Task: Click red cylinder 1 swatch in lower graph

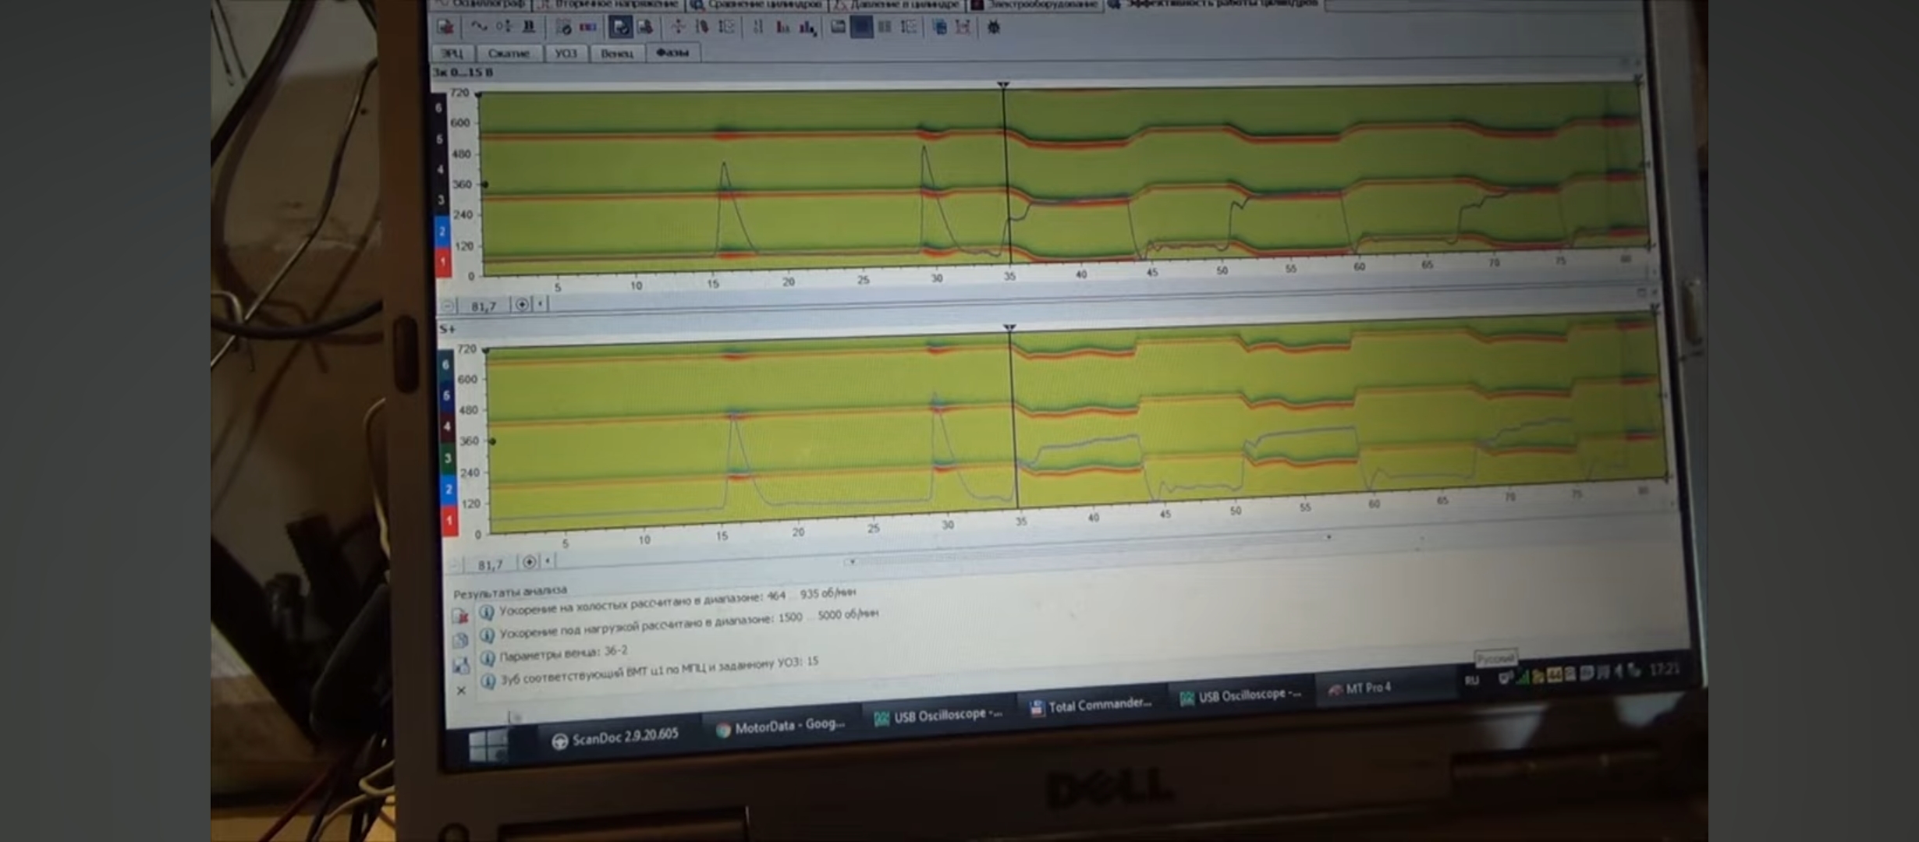Action: pyautogui.click(x=449, y=520)
